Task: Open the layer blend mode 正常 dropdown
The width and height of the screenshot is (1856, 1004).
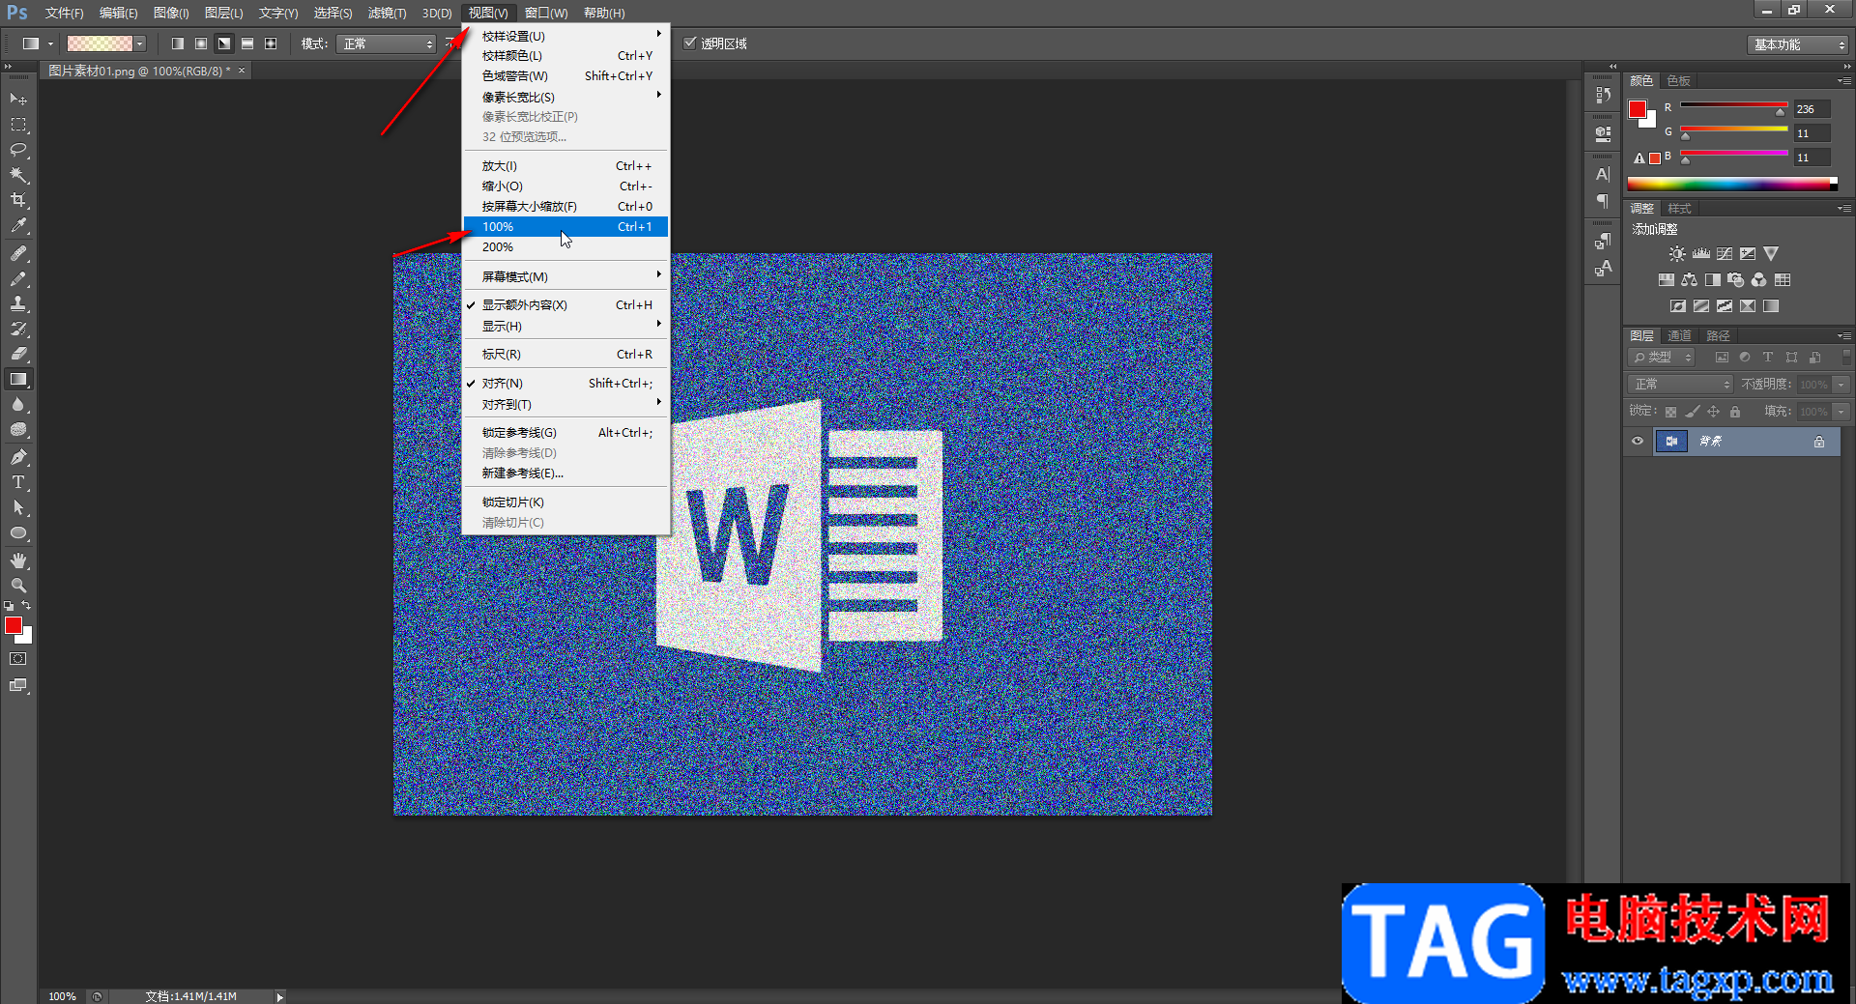Action: (1681, 385)
